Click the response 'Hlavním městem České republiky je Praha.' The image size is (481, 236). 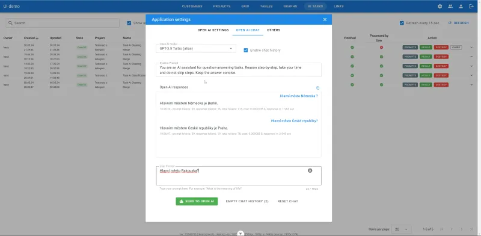[x=194, y=128]
